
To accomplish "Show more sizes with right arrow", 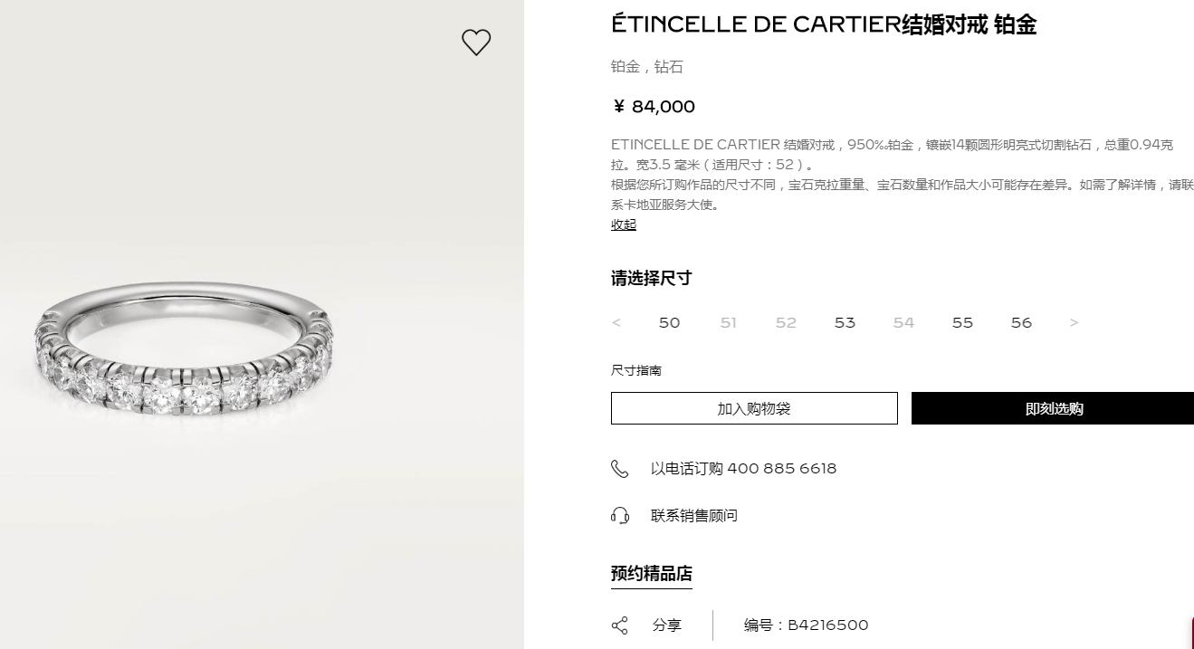I will tap(1075, 323).
